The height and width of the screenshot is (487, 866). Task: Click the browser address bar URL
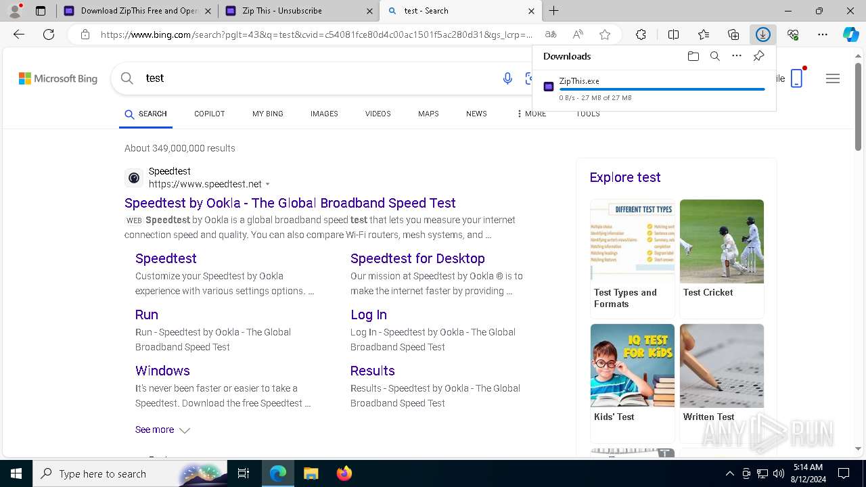(316, 34)
